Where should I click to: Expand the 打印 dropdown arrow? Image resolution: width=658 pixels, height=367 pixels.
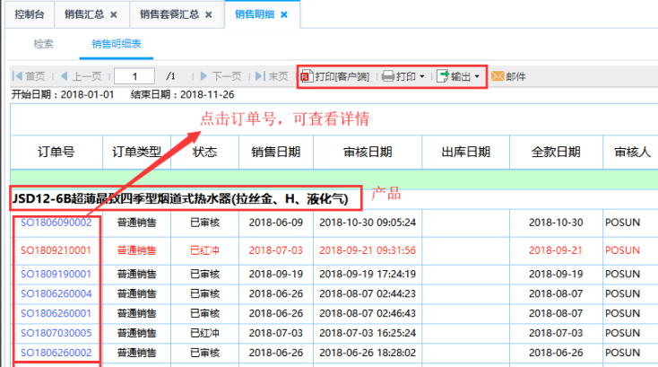click(422, 77)
